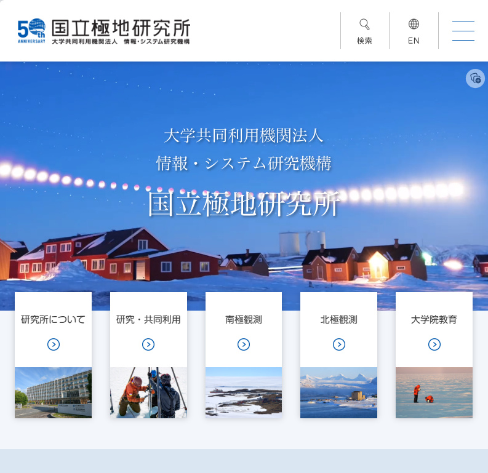Viewport: 488px width, 473px height.
Task: Click arrow icon under 研究・共同利用
Action: (x=148, y=344)
